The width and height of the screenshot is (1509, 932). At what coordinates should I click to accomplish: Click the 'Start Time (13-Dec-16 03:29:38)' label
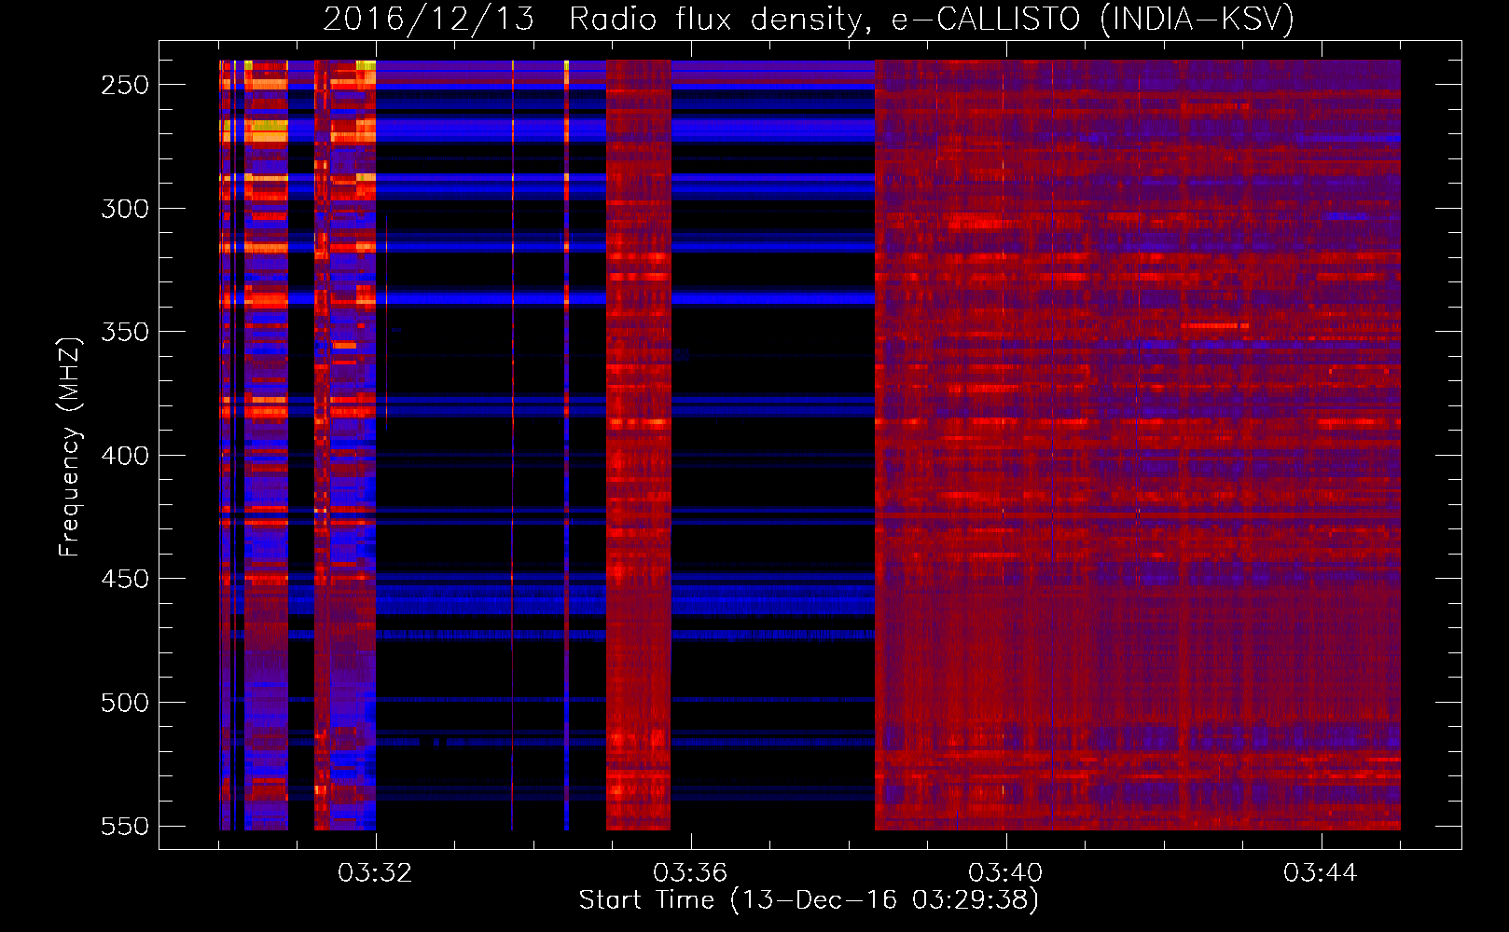click(809, 900)
